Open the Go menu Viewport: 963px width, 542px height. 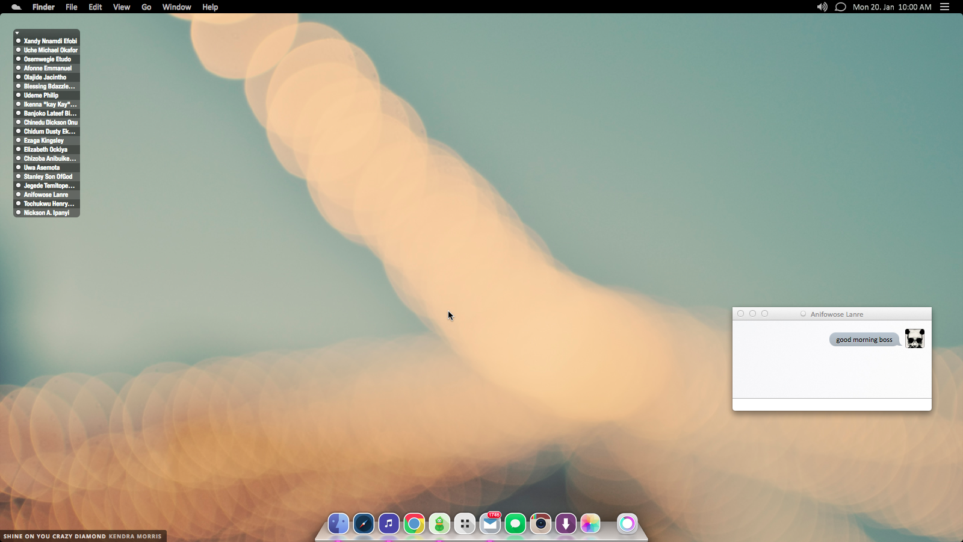click(x=146, y=7)
